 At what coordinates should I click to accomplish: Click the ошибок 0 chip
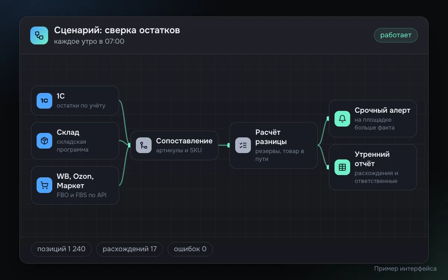click(190, 249)
